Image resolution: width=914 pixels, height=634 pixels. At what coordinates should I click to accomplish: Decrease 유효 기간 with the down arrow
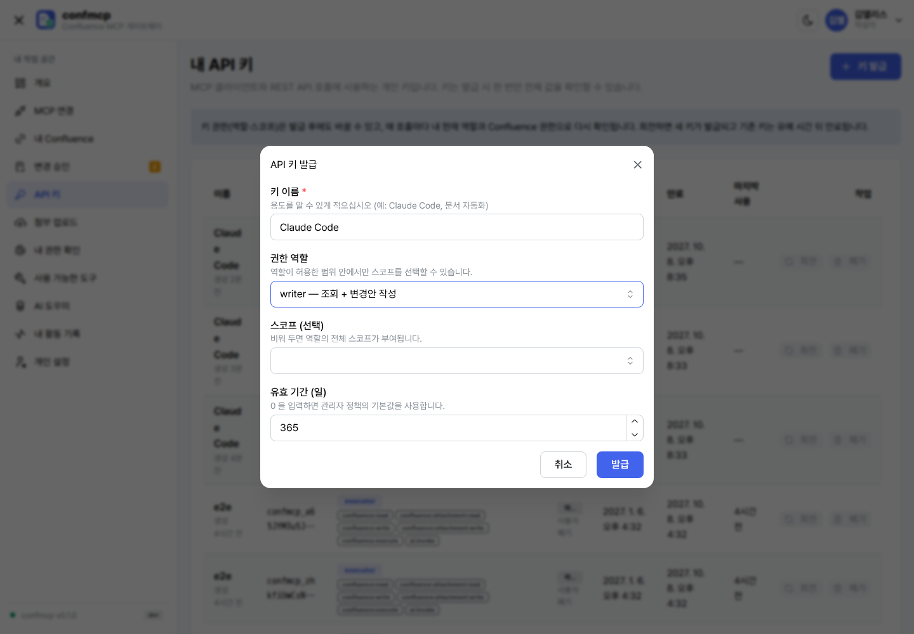tap(635, 435)
